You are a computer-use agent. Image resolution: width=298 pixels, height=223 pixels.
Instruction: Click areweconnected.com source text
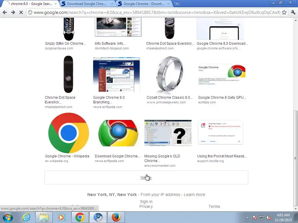[x=160, y=166]
